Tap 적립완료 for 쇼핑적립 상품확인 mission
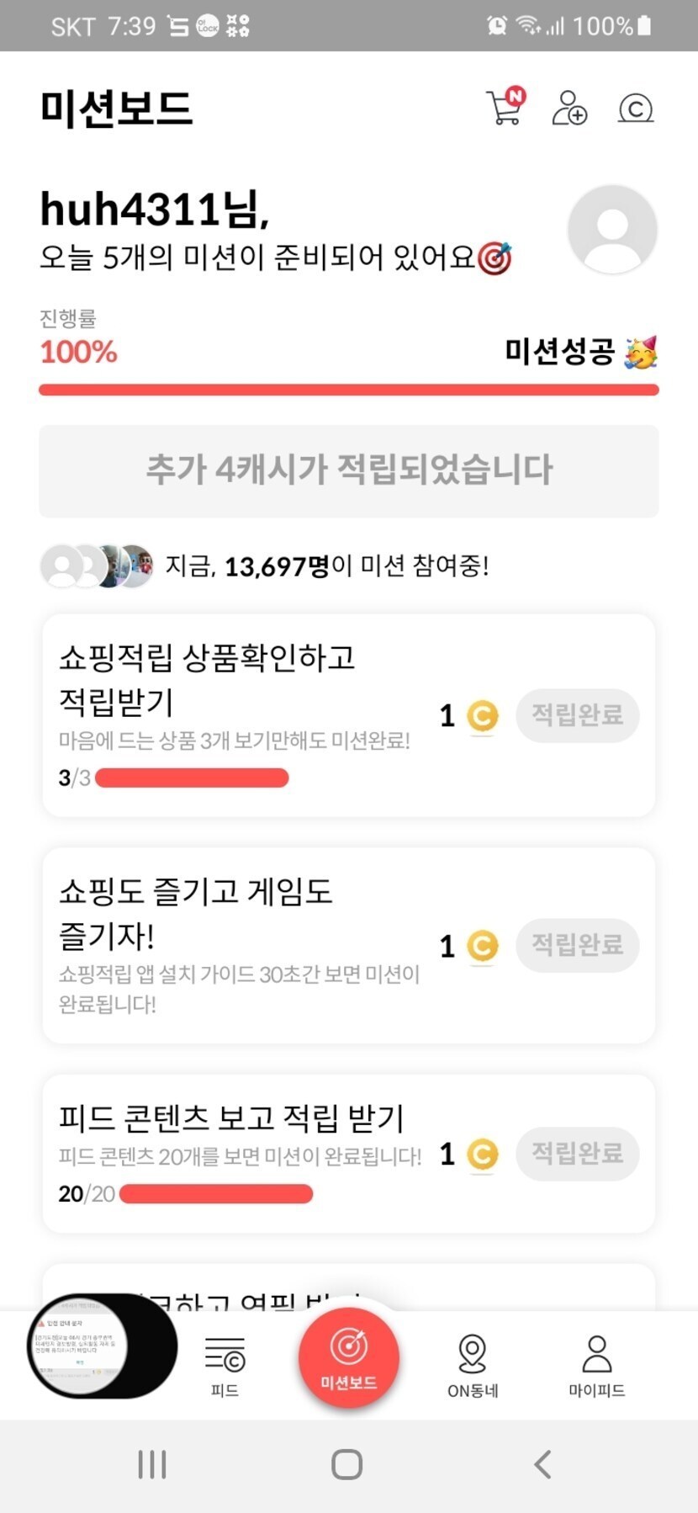This screenshot has width=698, height=1513. click(577, 715)
